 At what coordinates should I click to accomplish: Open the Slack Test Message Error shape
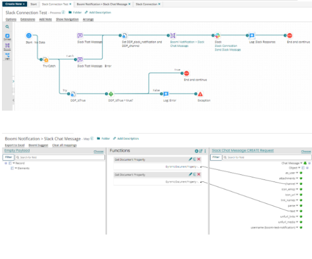80,59
